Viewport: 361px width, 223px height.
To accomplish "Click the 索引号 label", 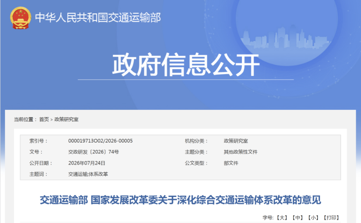I will click(38, 141).
